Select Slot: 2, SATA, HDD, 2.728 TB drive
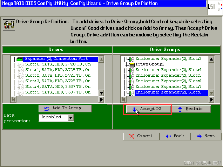 pyautogui.click(x=58, y=75)
